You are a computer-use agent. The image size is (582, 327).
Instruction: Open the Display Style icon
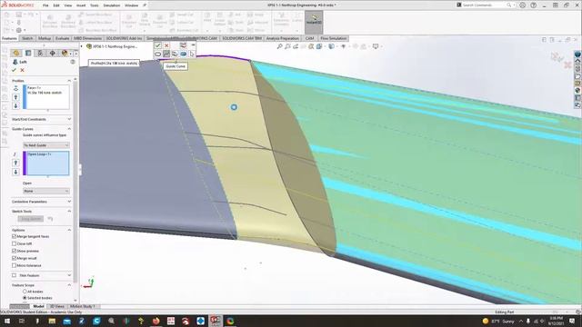pos(331,46)
